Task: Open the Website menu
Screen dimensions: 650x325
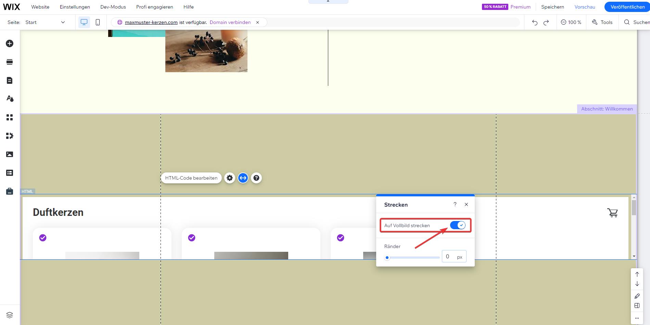Action: tap(40, 7)
